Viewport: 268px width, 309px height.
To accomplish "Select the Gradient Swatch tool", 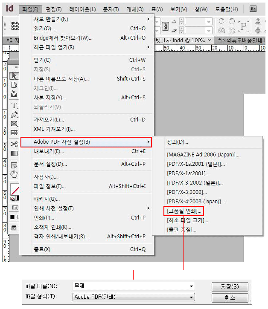I will tap(14, 153).
